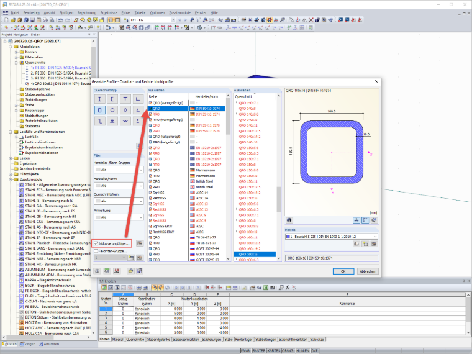Image resolution: width=472 pixels, height=354 pixels.
Task: Click the undo icon in main toolbar
Action: [61, 20]
